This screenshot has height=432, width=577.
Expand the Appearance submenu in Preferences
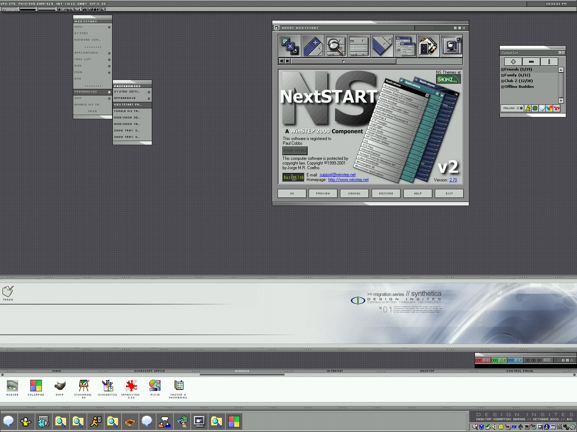pyautogui.click(x=149, y=98)
